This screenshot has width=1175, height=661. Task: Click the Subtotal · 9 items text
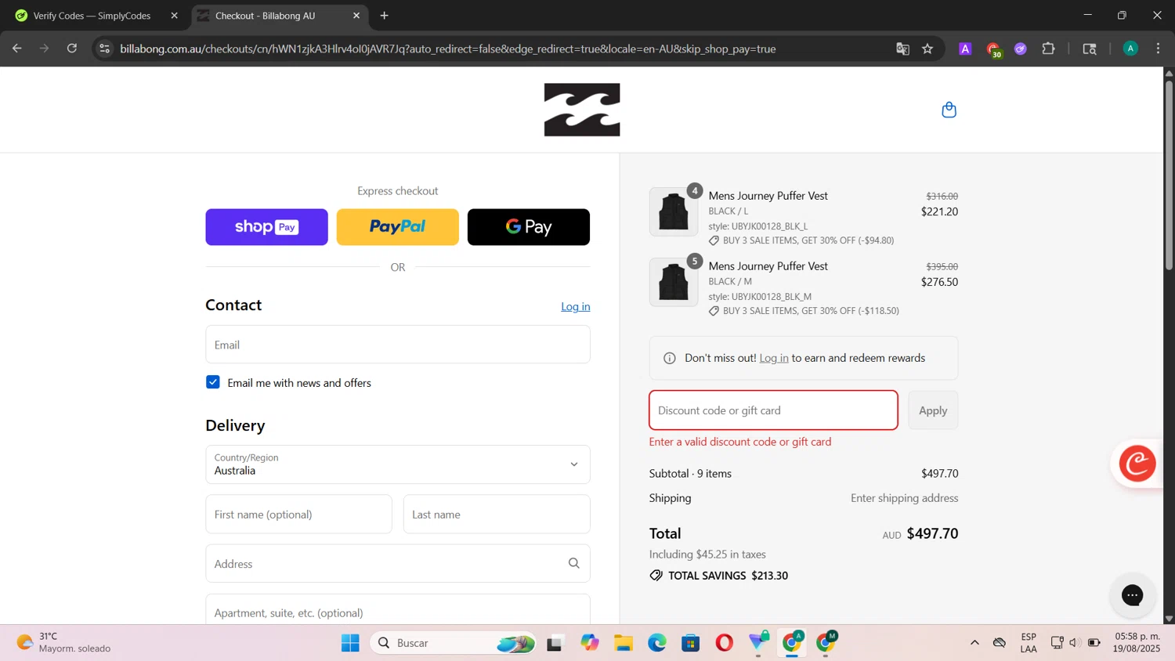click(x=690, y=474)
